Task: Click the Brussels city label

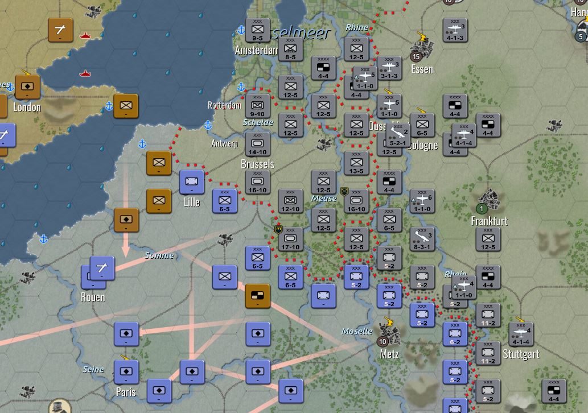Action: 258,164
